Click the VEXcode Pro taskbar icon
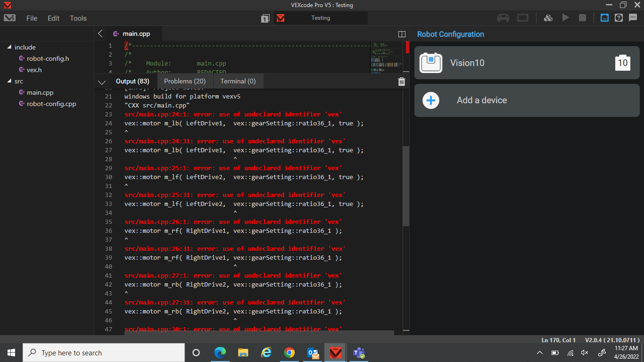 tap(336, 353)
